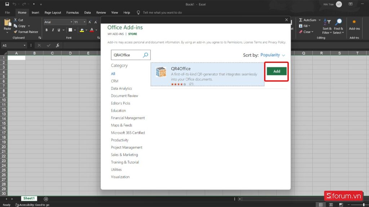Select the Sheet1 tab
The image size is (369, 207).
click(29, 198)
